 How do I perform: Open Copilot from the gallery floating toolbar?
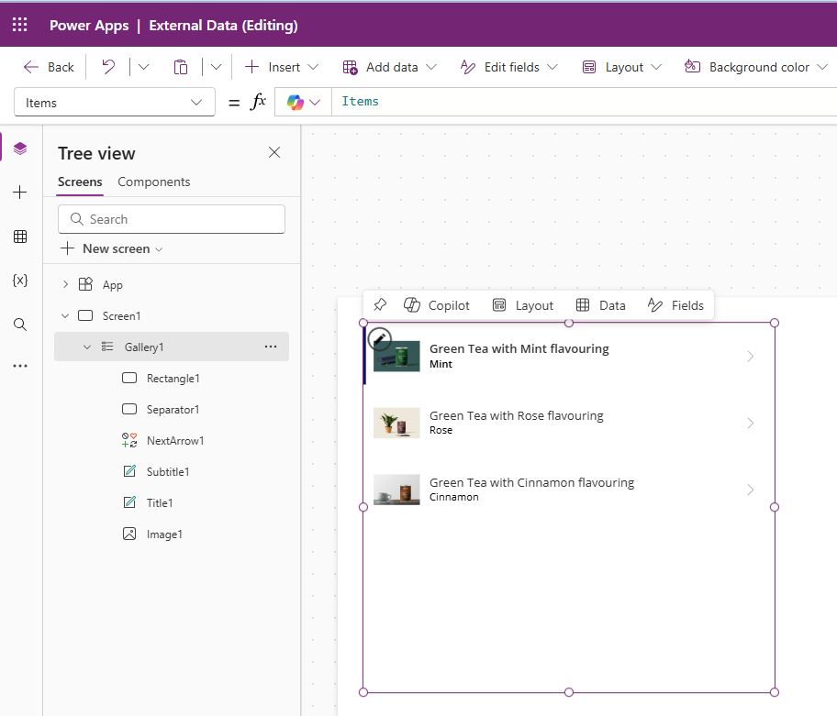point(438,304)
